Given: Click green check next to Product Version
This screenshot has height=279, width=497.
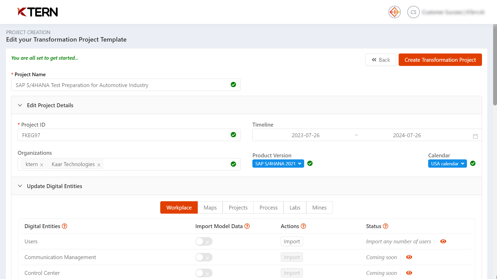Looking at the screenshot, I should (x=310, y=163).
